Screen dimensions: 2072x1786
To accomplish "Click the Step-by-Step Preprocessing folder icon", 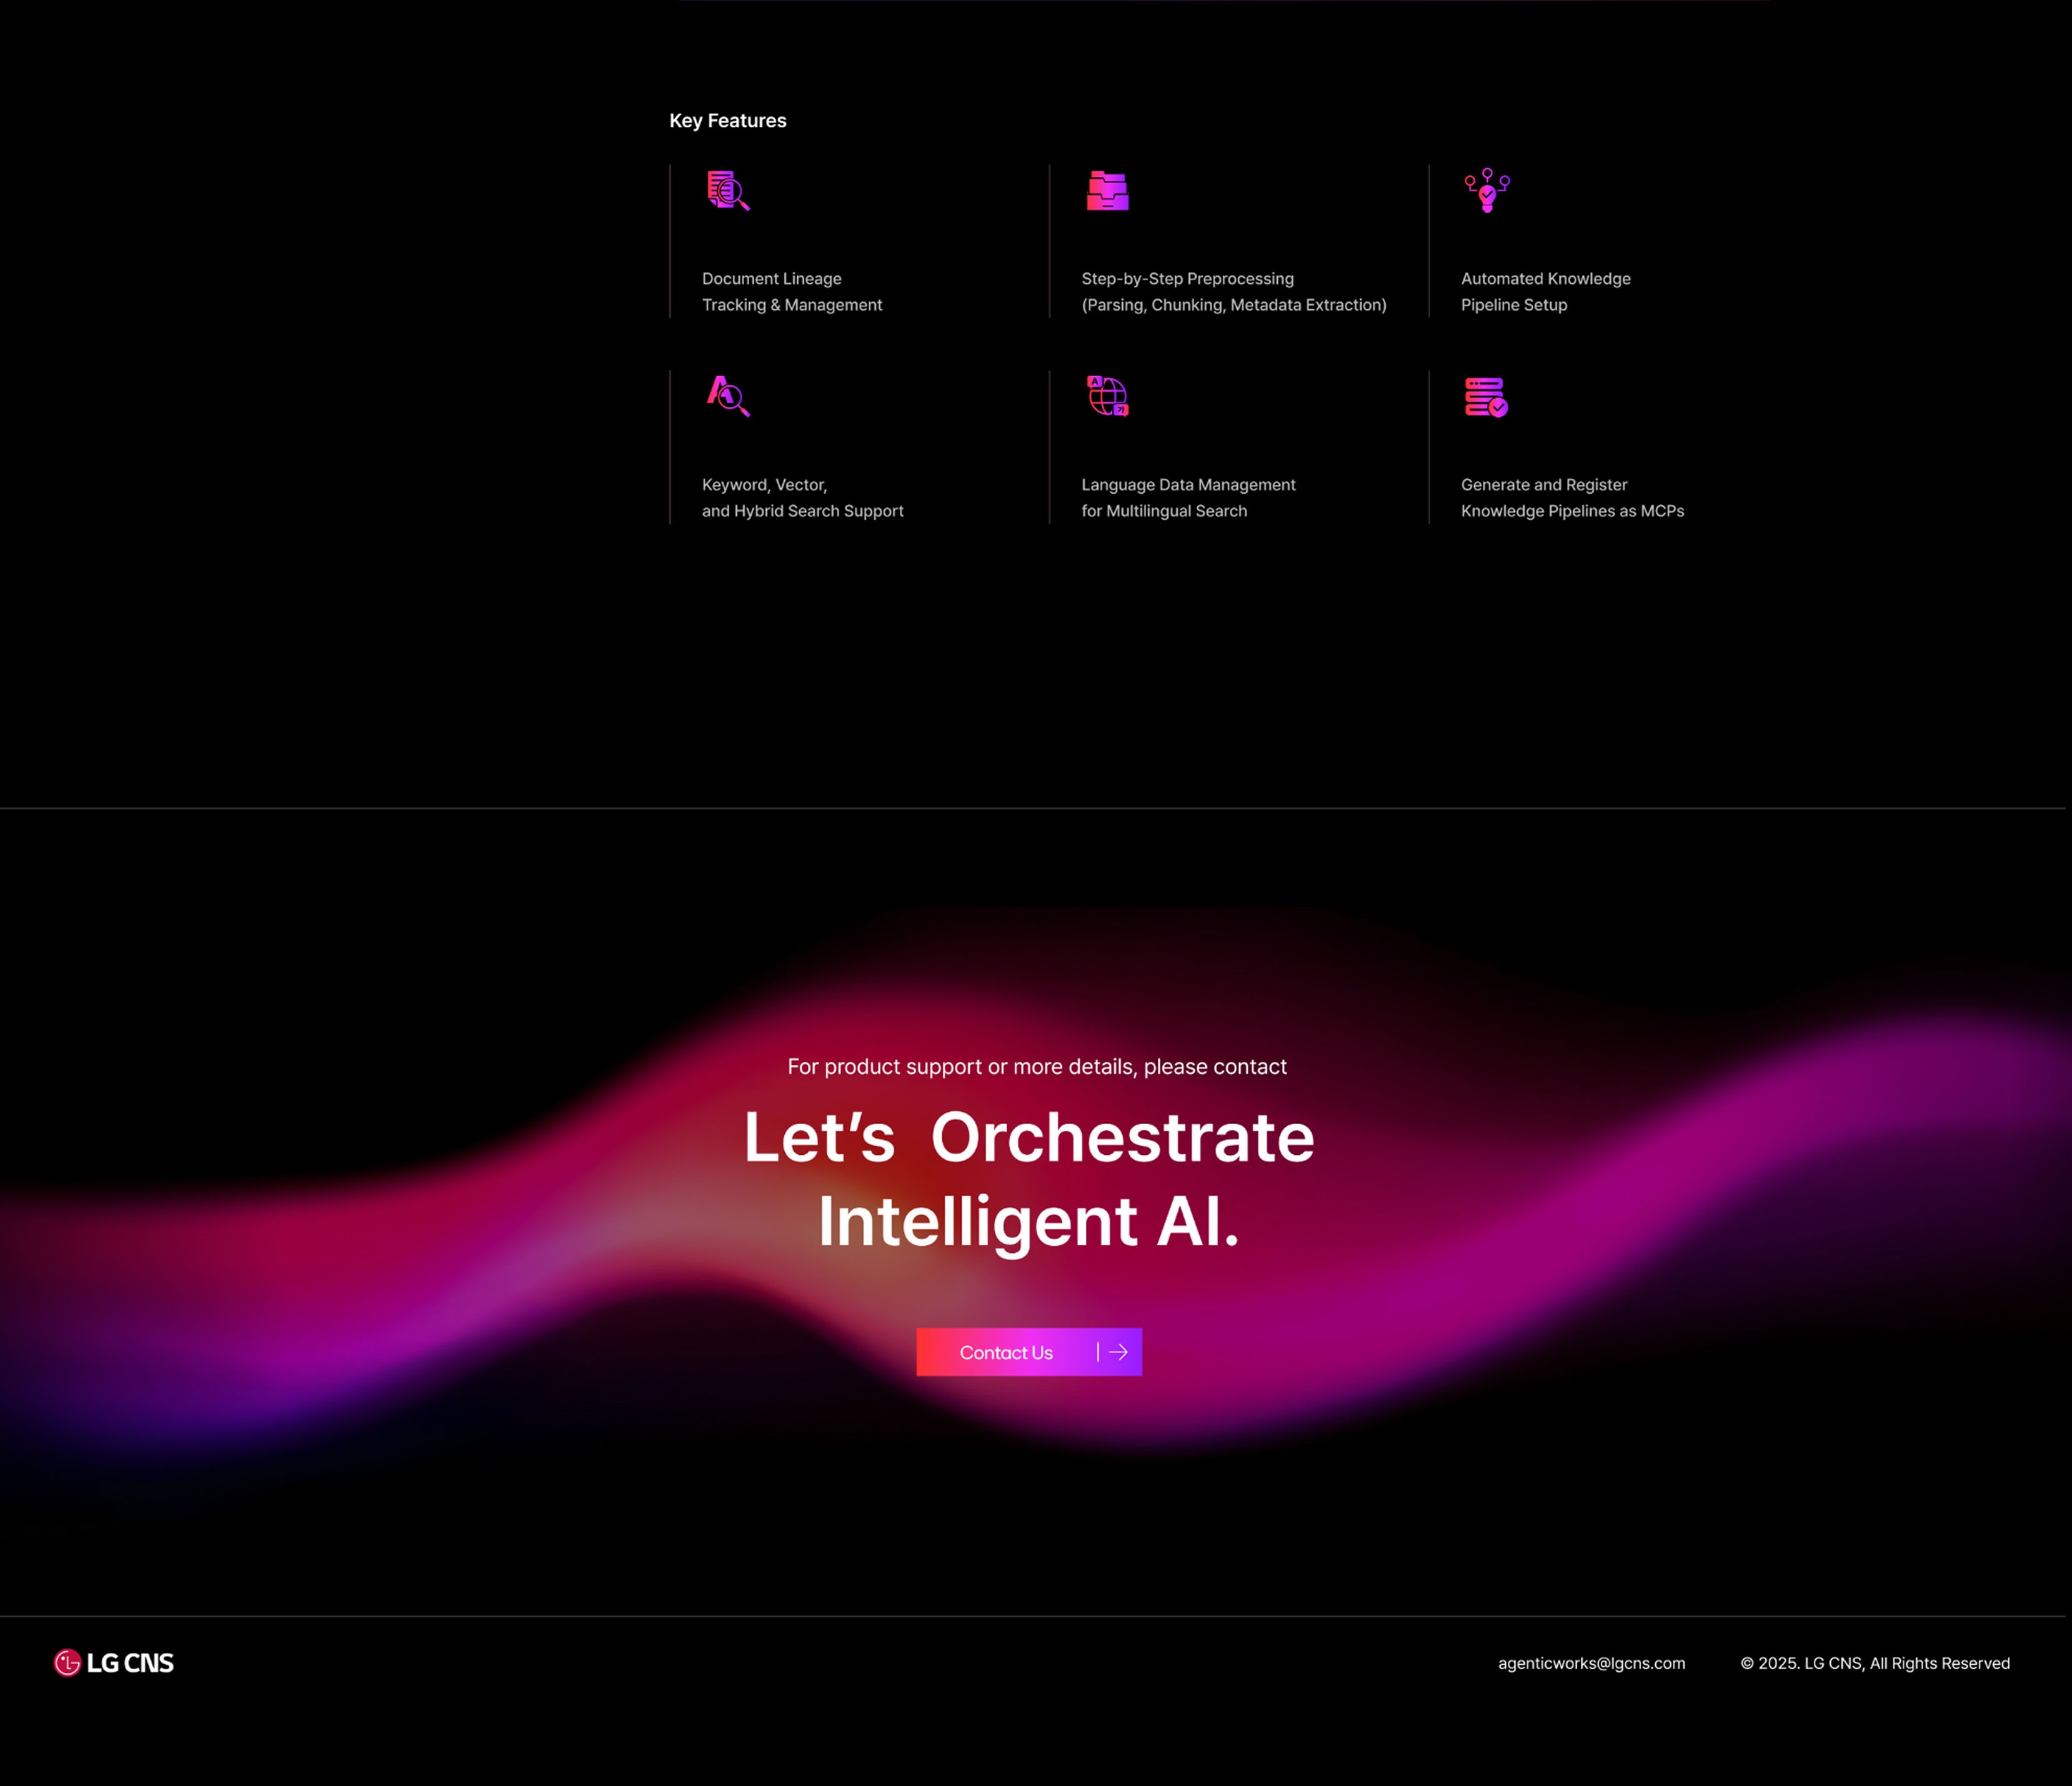I will (1107, 190).
